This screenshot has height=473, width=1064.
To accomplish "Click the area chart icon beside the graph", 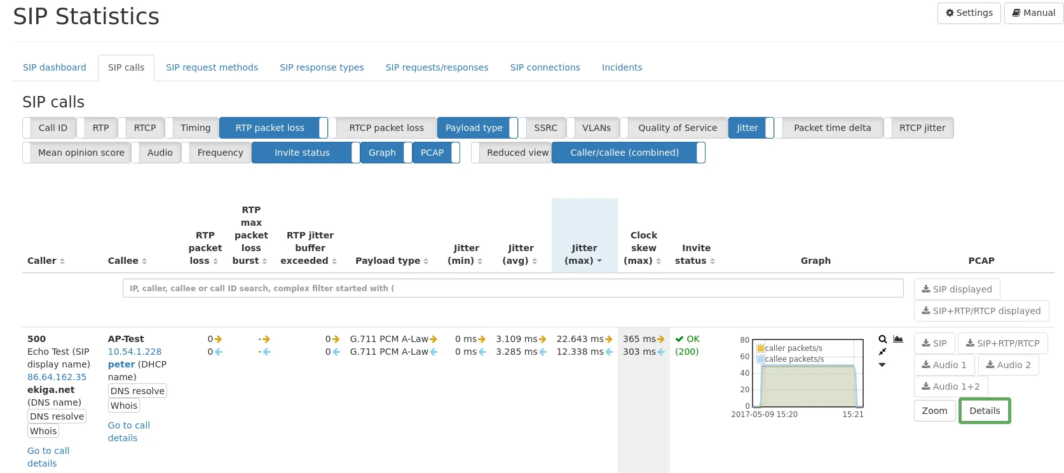I will (898, 339).
